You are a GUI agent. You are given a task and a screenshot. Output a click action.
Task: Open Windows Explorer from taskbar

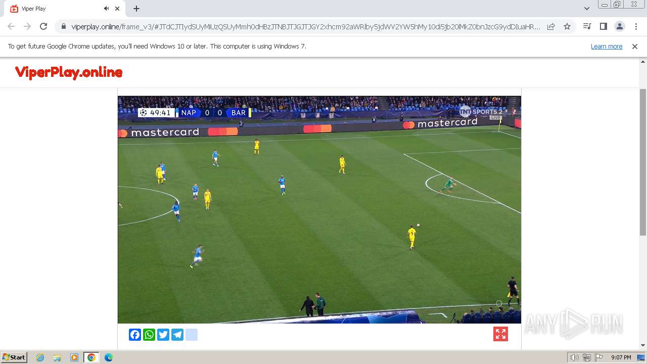point(57,357)
